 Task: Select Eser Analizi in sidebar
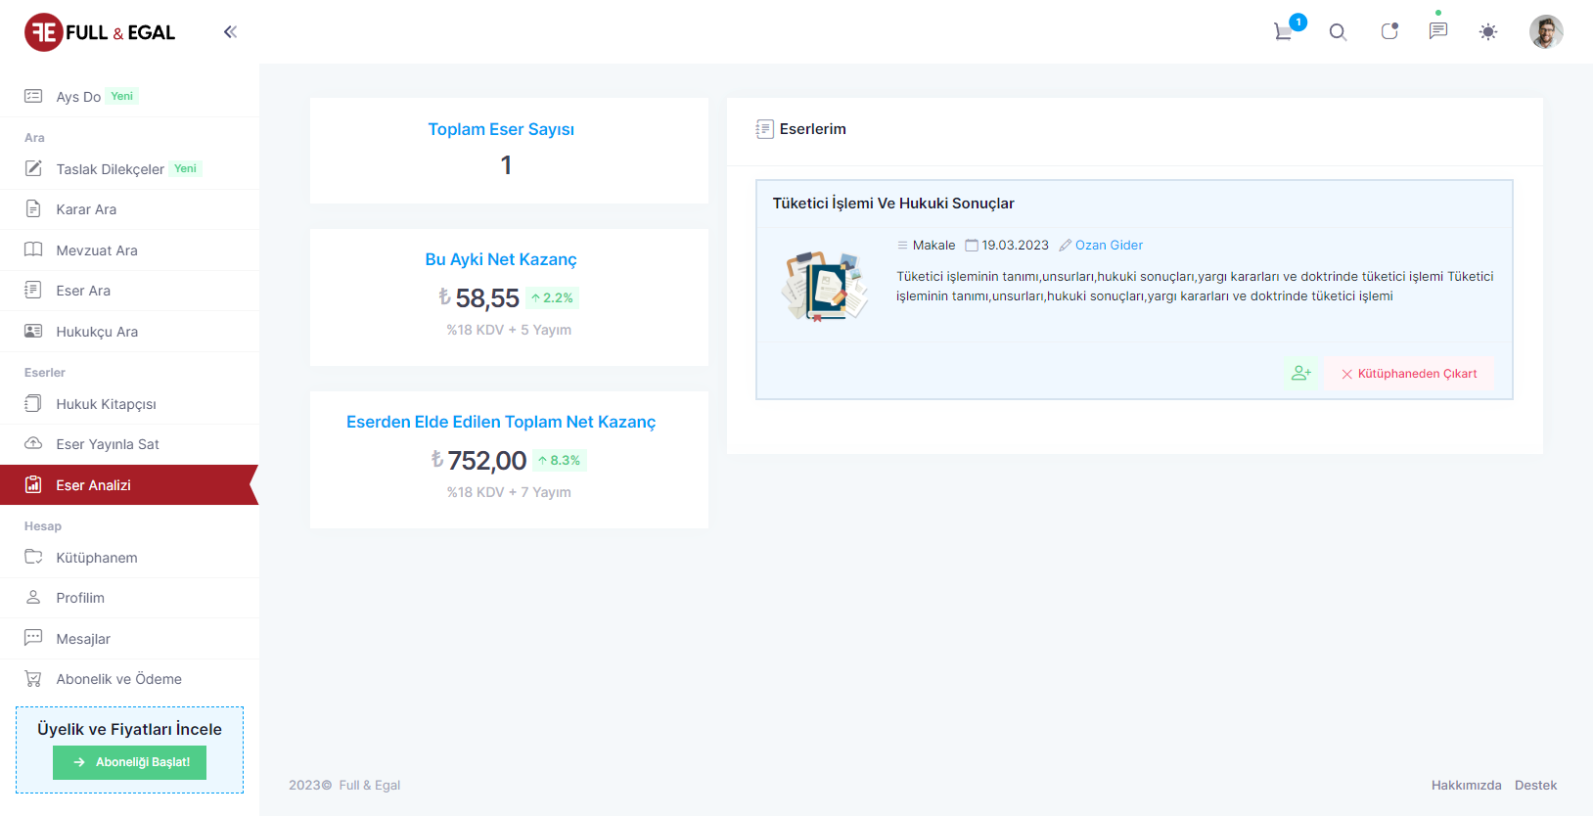click(93, 485)
